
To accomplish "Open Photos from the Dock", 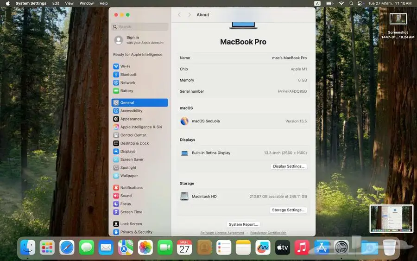I will point(145,248).
